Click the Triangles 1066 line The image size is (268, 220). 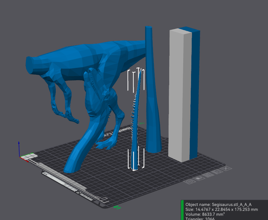[x=200, y=218]
